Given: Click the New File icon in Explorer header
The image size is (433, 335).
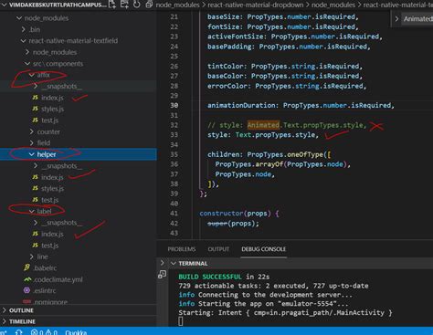Looking at the screenshot, I should click(x=112, y=5).
